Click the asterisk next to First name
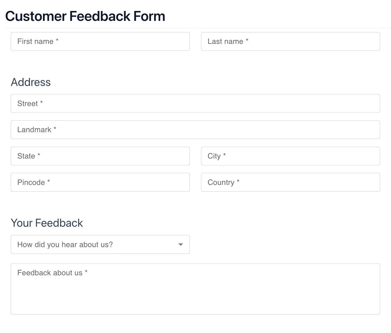Image resolution: width=391 pixels, height=333 pixels. pos(57,41)
